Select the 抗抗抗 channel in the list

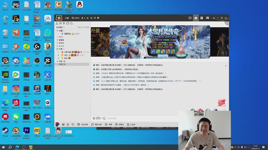61,43
